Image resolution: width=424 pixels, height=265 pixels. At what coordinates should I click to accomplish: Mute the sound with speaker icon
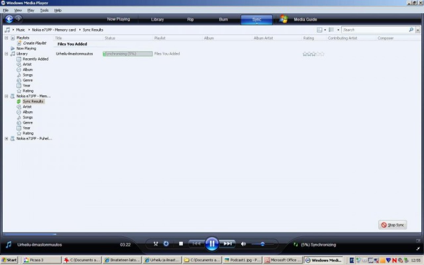tap(243, 244)
